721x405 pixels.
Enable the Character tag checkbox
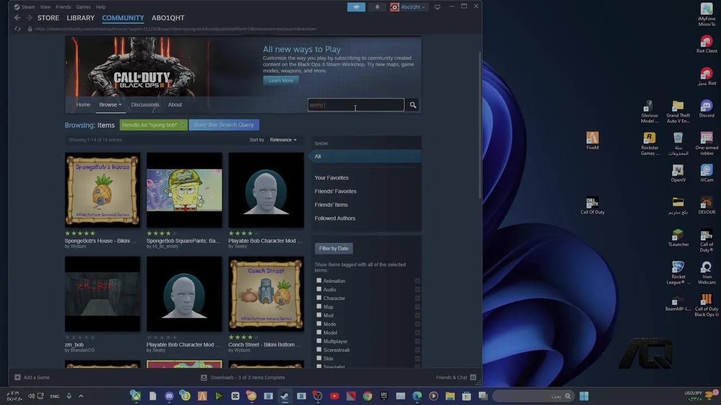[x=319, y=298]
